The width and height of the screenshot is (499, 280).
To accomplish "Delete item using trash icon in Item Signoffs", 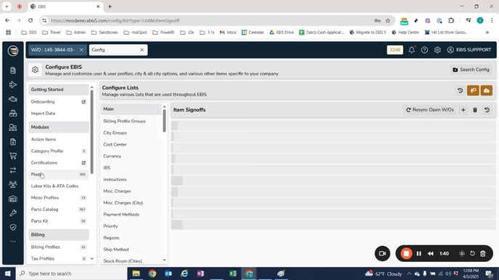I will click(x=475, y=110).
